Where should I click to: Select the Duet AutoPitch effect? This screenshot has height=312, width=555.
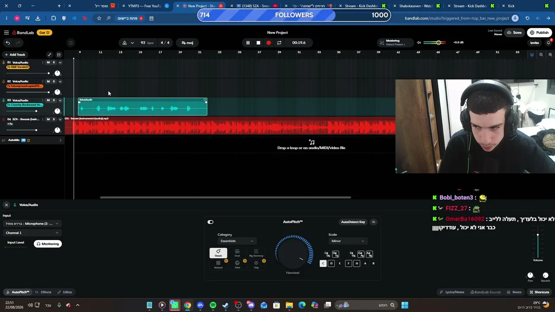point(237,253)
